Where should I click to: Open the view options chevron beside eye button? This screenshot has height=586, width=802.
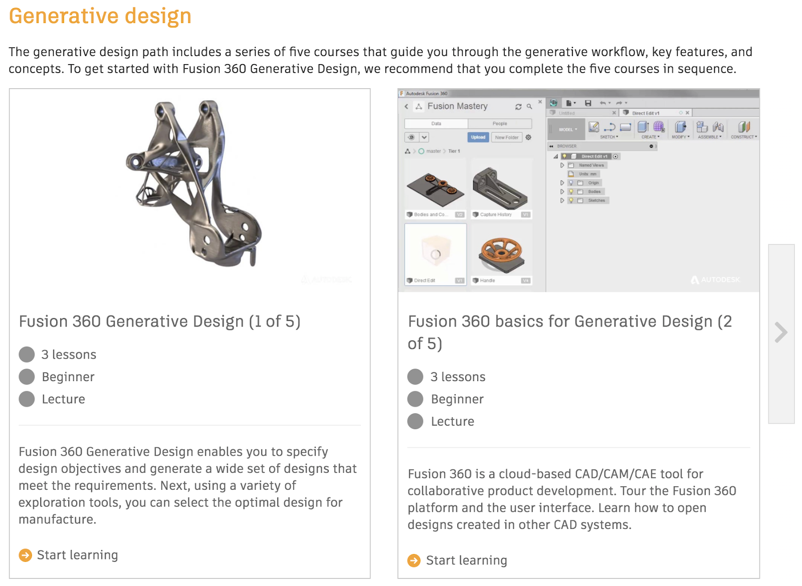pyautogui.click(x=424, y=137)
